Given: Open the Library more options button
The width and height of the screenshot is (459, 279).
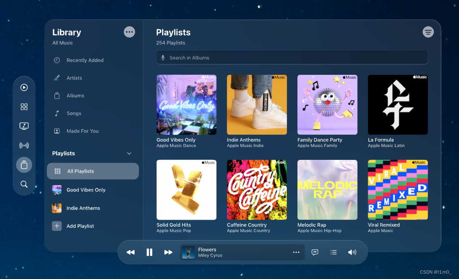Looking at the screenshot, I should click(x=129, y=32).
